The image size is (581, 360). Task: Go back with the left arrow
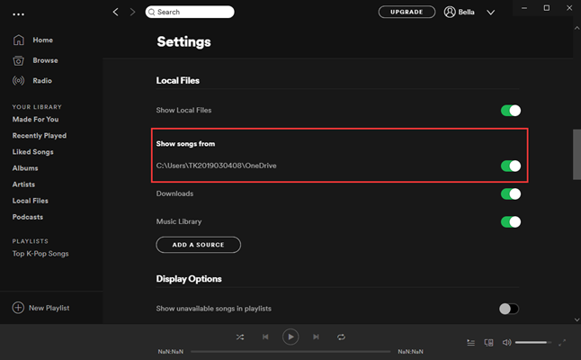(x=116, y=13)
